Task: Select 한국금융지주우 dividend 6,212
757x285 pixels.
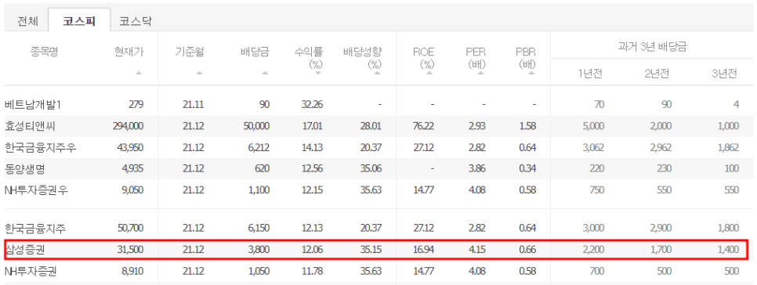Action: (x=259, y=147)
